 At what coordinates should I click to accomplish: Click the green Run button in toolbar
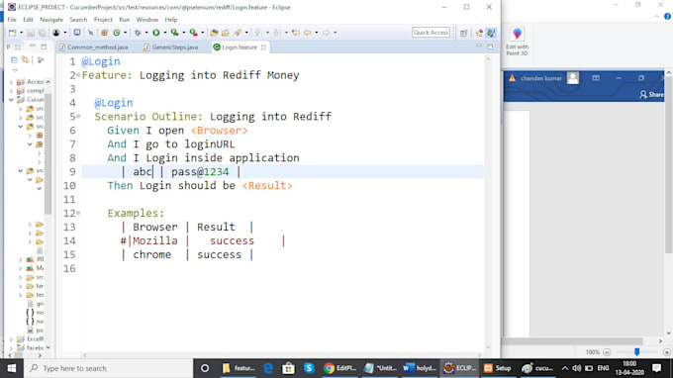click(x=156, y=33)
